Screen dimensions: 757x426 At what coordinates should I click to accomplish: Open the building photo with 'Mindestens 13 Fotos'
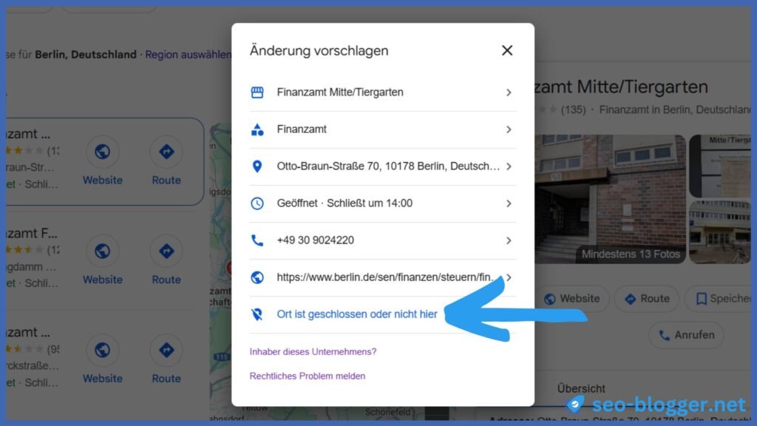click(609, 198)
